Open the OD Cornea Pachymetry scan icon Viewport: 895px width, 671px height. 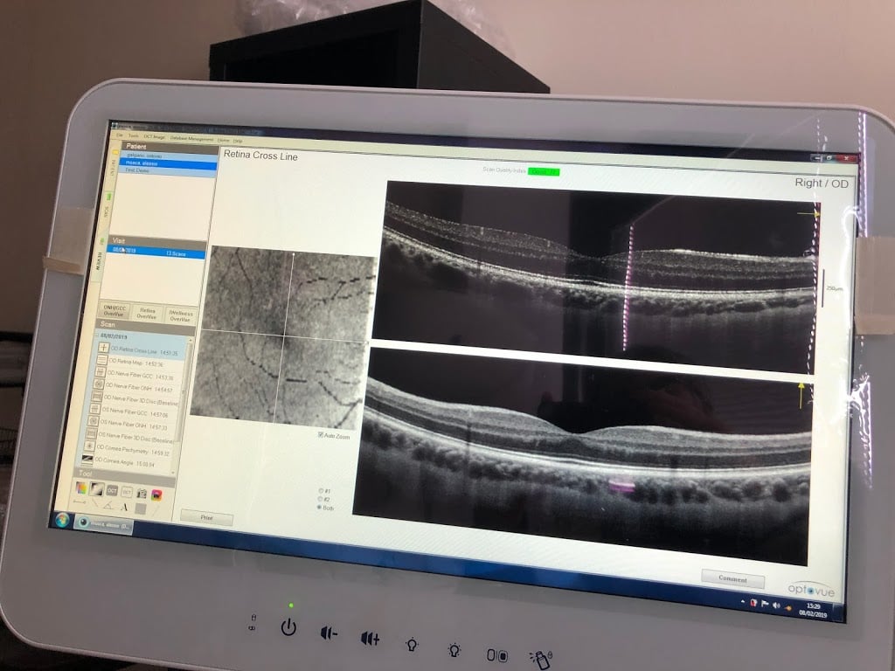pyautogui.click(x=90, y=446)
